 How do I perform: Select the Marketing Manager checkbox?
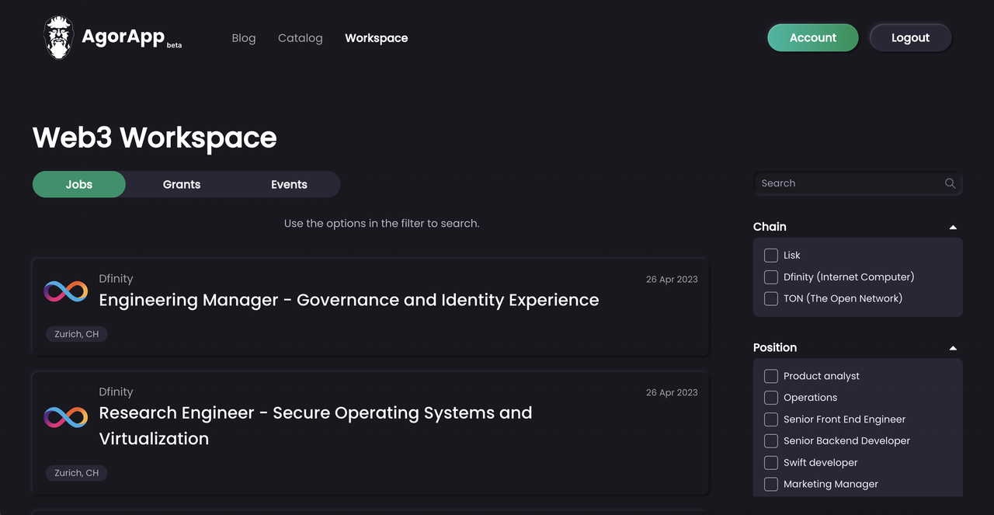[771, 484]
